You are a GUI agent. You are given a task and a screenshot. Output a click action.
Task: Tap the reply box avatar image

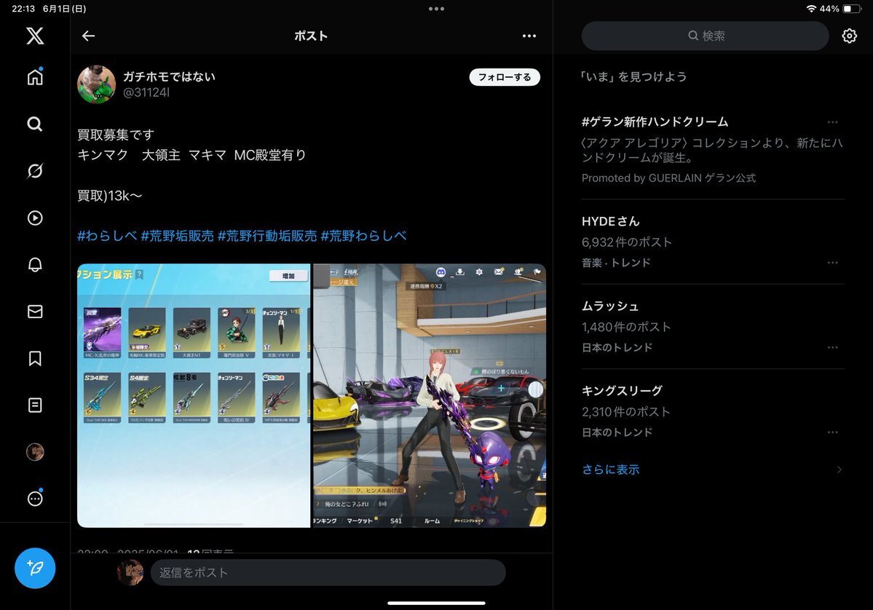(x=130, y=573)
